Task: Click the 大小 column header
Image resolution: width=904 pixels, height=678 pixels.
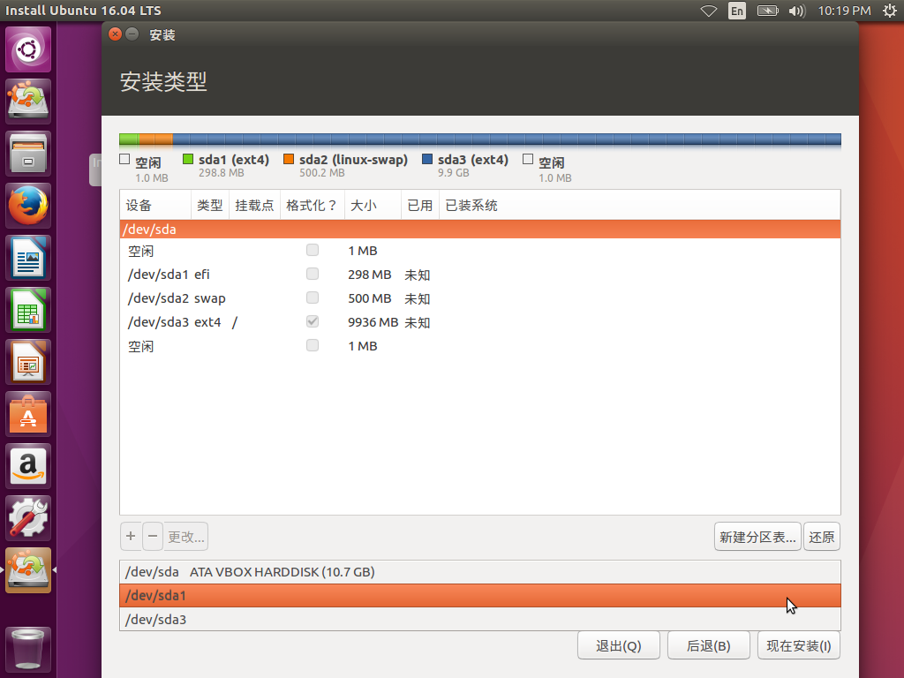Action: pyautogui.click(x=373, y=205)
